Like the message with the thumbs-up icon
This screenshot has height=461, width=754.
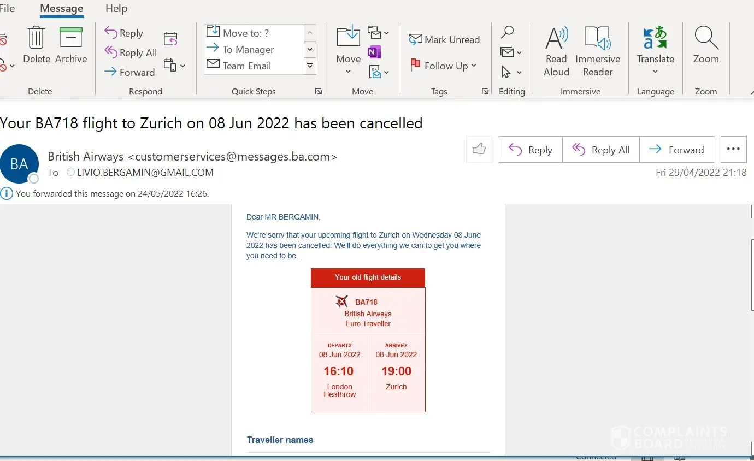click(479, 149)
